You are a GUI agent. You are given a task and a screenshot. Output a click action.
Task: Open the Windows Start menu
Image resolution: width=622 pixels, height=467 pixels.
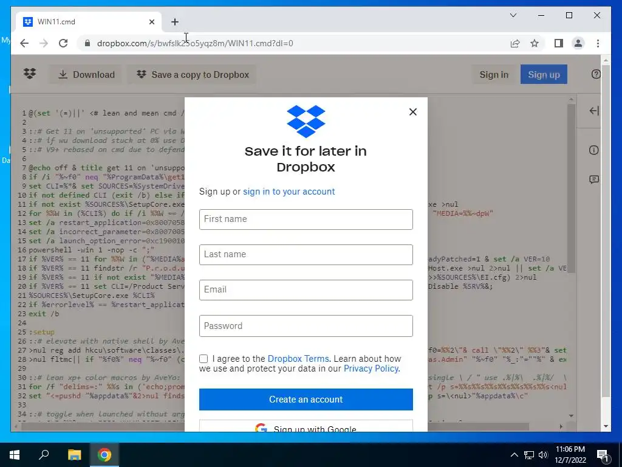(x=15, y=455)
